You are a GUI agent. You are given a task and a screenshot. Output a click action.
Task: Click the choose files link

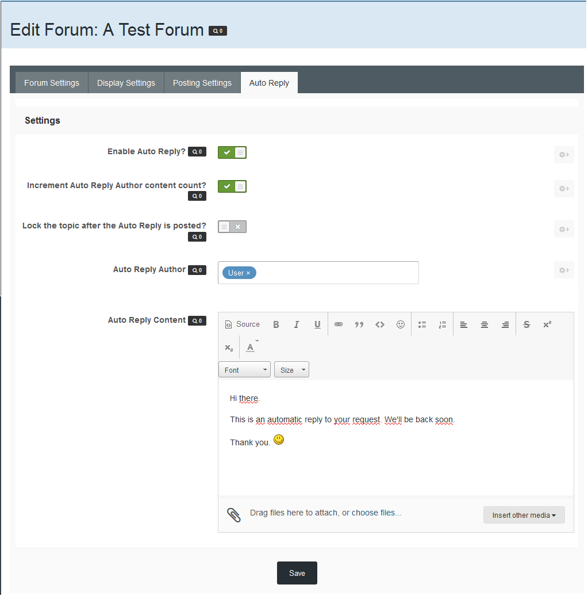tap(374, 513)
